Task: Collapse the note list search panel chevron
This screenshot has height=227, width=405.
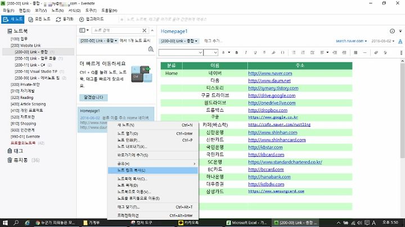Action: (x=152, y=30)
